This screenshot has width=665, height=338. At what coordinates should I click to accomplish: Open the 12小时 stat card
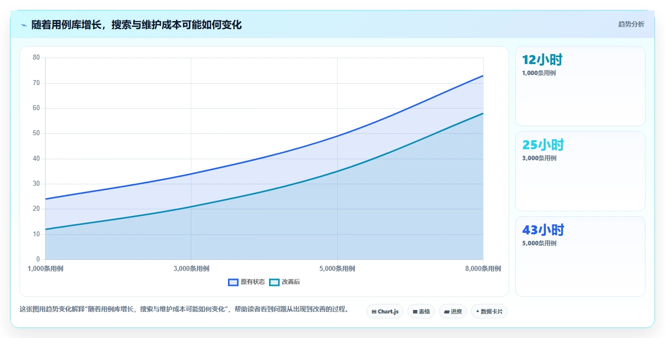click(x=580, y=86)
